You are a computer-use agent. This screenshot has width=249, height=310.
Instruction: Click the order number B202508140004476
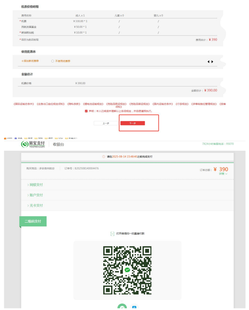86,169
